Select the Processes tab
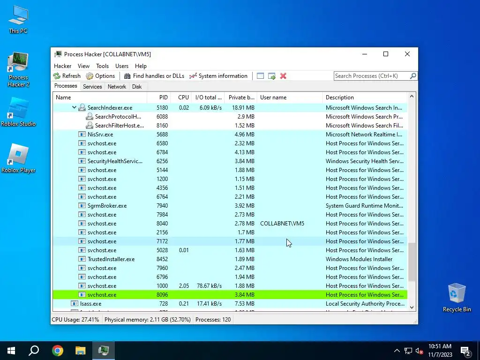 click(66, 86)
